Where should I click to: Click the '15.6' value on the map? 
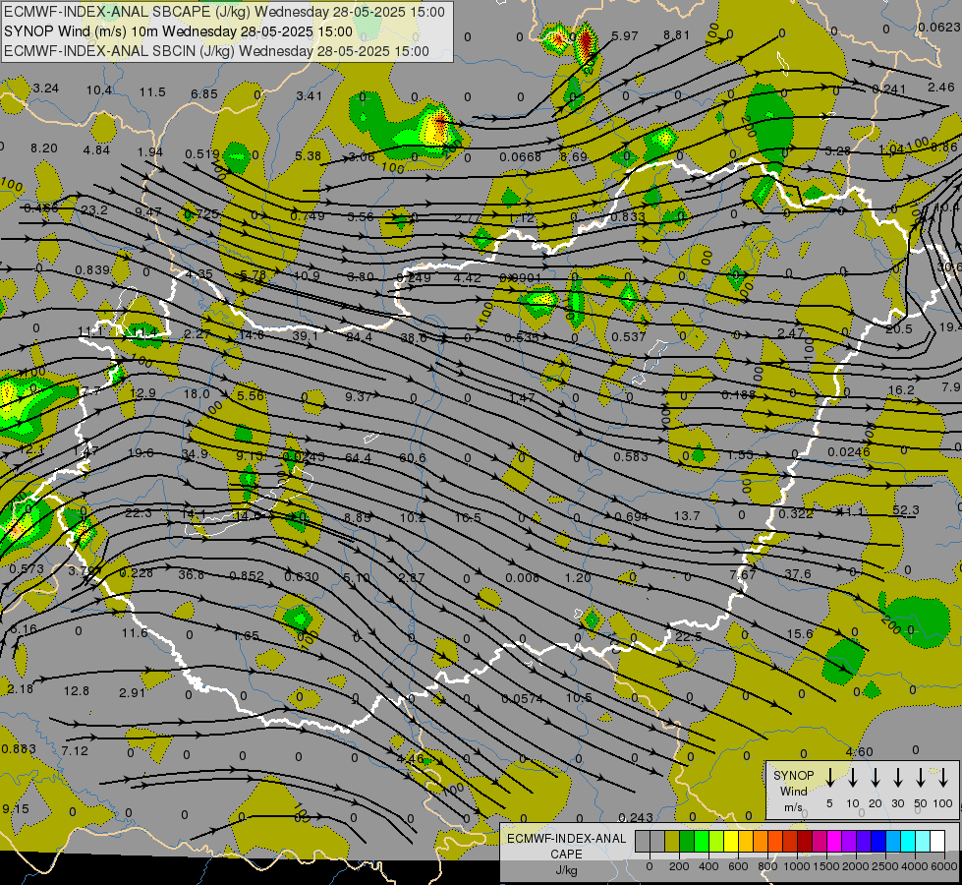pos(800,633)
